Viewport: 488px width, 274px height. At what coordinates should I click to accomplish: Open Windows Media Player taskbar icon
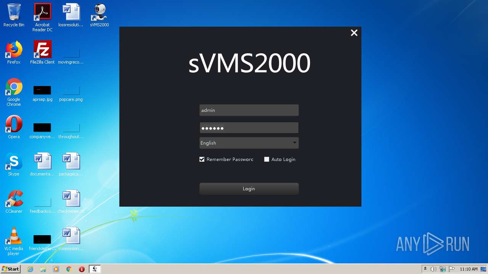(x=56, y=269)
